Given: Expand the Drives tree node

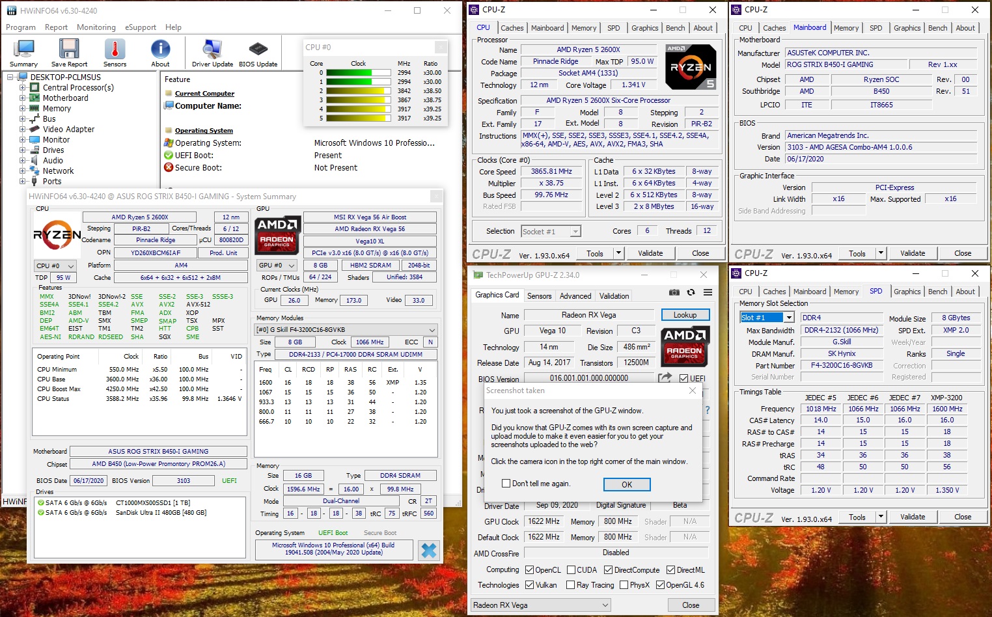Looking at the screenshot, I should coord(23,150).
